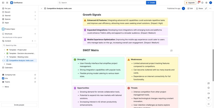Open Jira from the sidebar

[6, 78]
